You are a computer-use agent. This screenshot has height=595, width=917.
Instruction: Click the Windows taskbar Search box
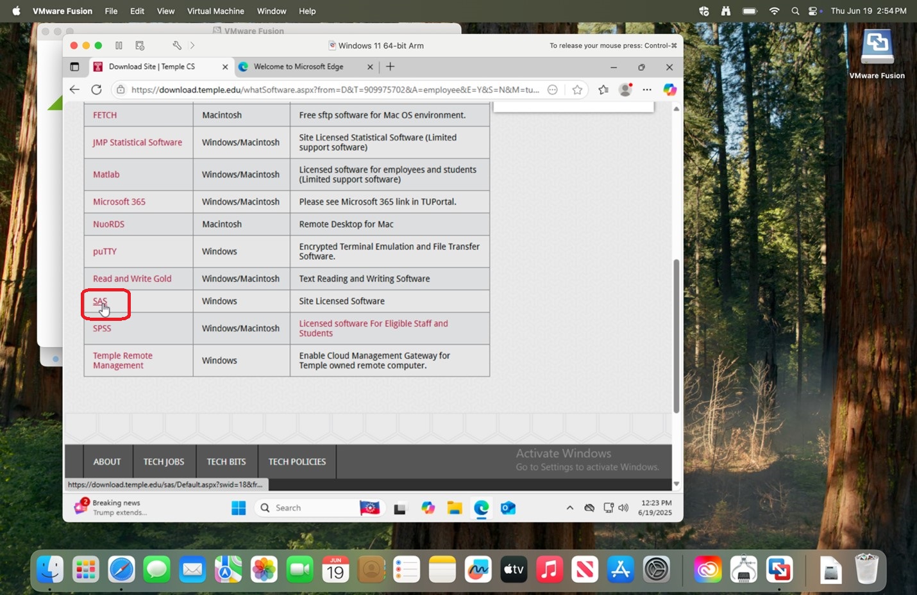click(308, 508)
